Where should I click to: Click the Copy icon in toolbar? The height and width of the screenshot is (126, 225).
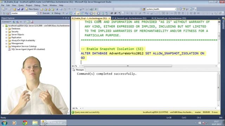coord(61,9)
